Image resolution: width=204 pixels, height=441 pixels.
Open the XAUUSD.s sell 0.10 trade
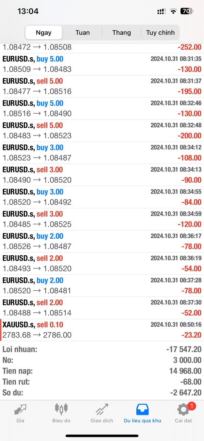coord(102,330)
